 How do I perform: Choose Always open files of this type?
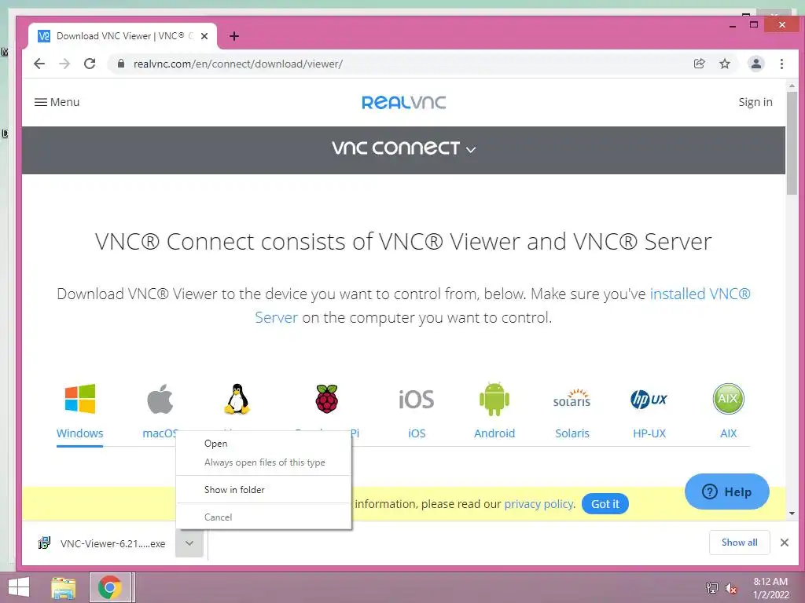264,462
